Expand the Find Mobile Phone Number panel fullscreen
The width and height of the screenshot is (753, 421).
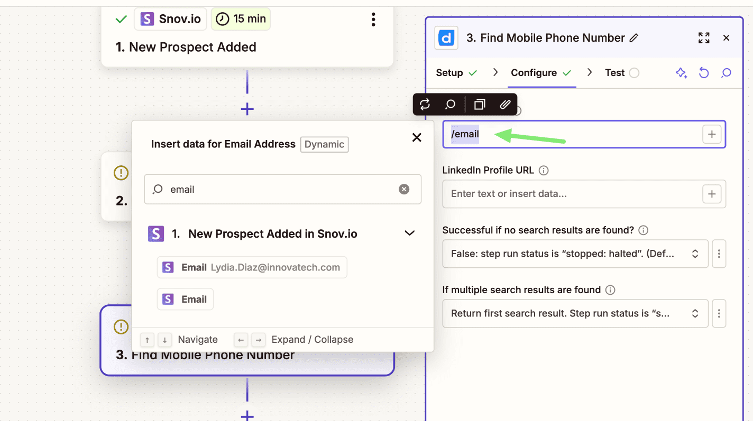(704, 38)
